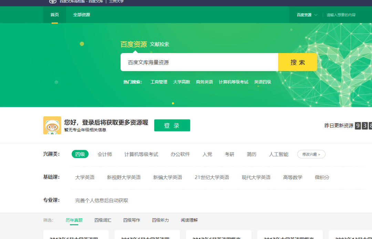This screenshot has height=239, width=372.
Task: Open the 新编大学英语 course
Action: pyautogui.click(x=167, y=177)
